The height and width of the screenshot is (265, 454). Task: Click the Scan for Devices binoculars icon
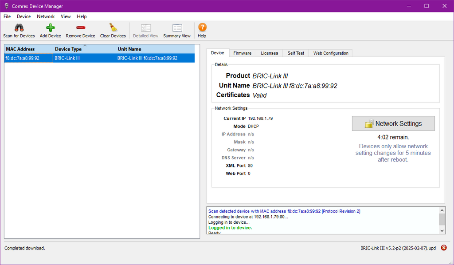[x=19, y=28]
